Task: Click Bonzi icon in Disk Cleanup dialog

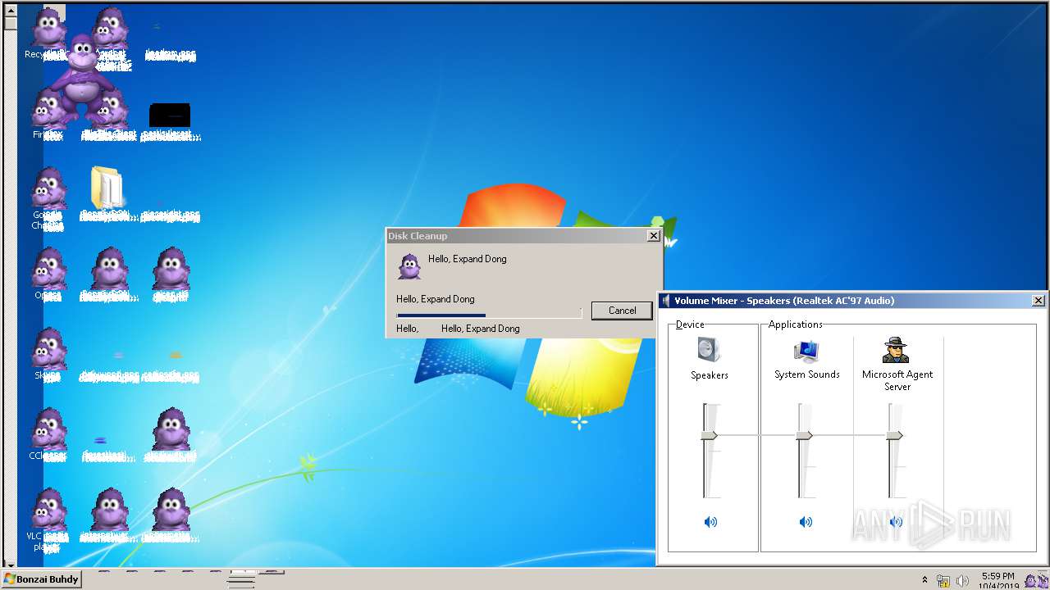Action: click(409, 266)
